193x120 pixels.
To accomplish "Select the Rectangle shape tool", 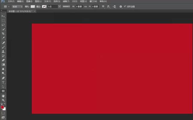I will (3, 91).
